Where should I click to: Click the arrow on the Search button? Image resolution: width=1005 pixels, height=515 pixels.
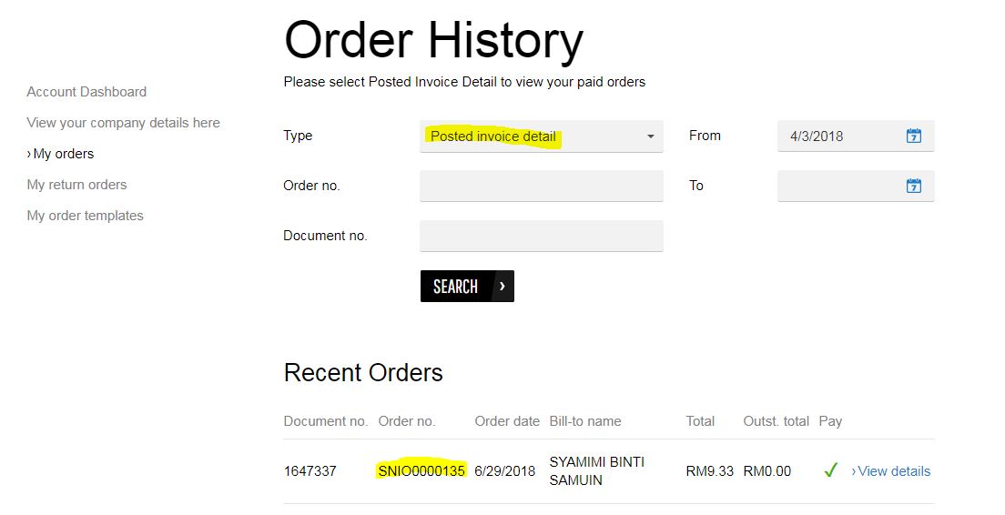point(502,287)
